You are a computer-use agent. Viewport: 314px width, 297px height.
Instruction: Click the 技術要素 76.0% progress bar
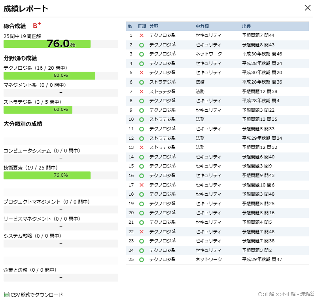coord(61,175)
